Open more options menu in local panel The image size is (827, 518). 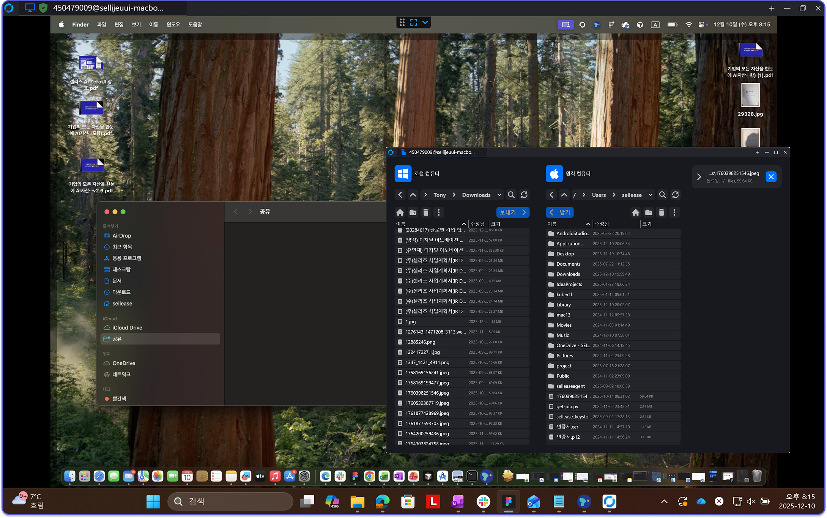click(x=439, y=213)
